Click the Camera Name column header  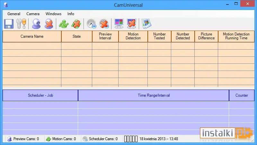click(x=32, y=36)
